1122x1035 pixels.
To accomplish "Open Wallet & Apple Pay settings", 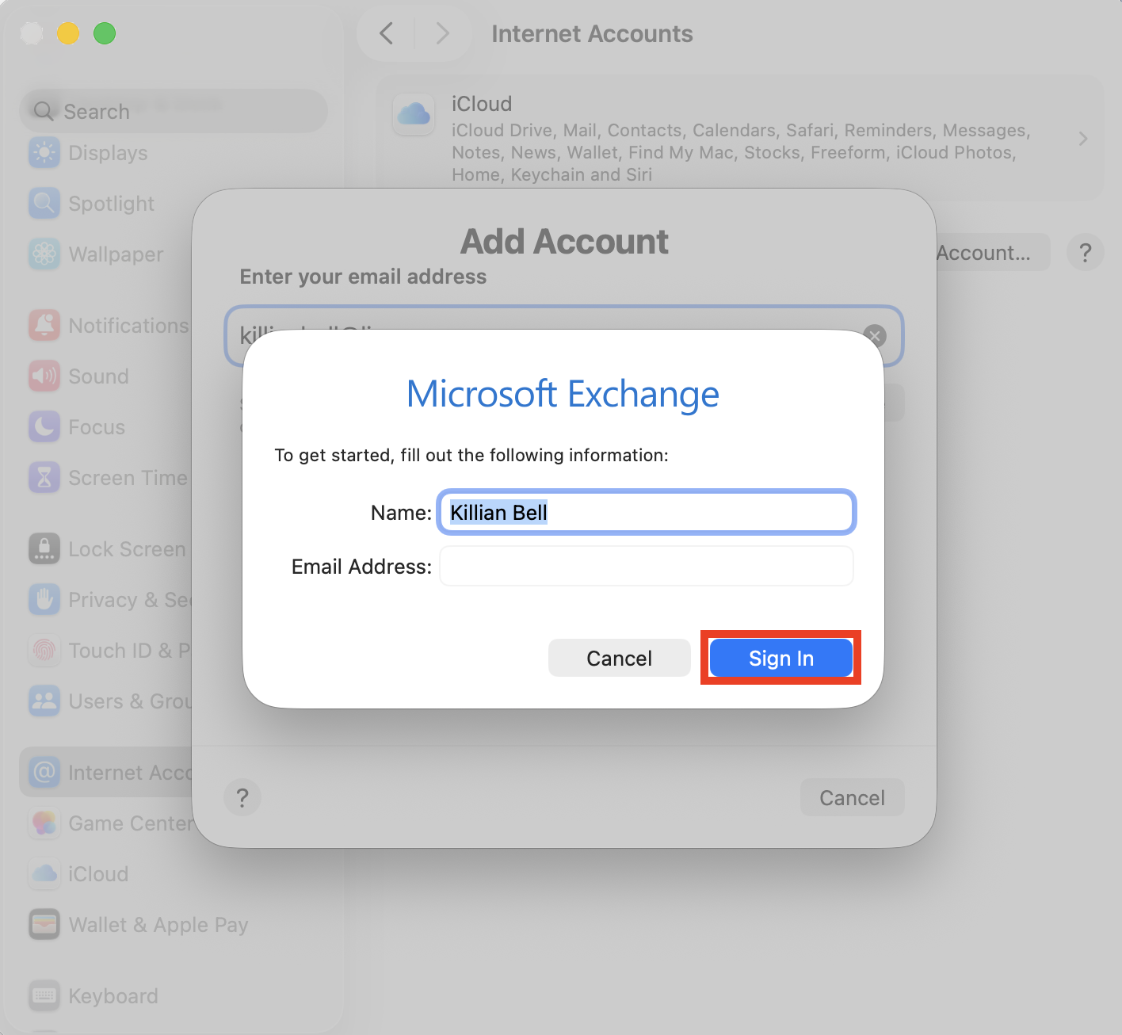I will pyautogui.click(x=158, y=924).
